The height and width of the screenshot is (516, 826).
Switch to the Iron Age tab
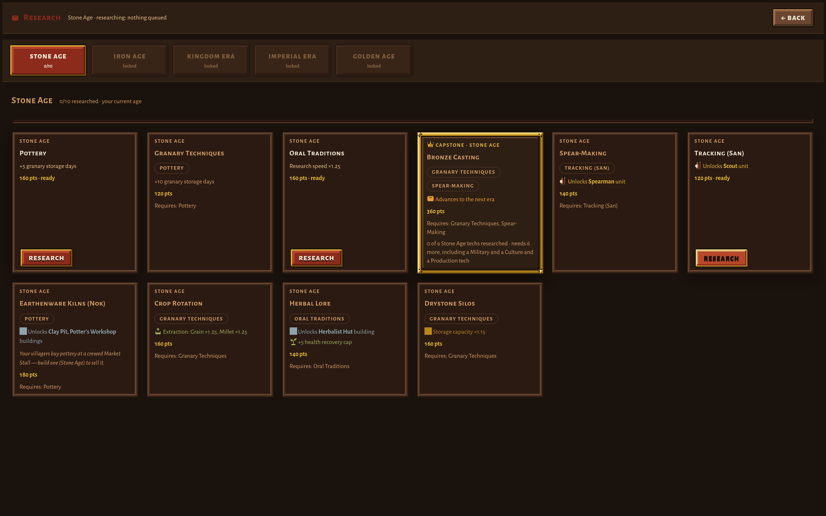[129, 60]
